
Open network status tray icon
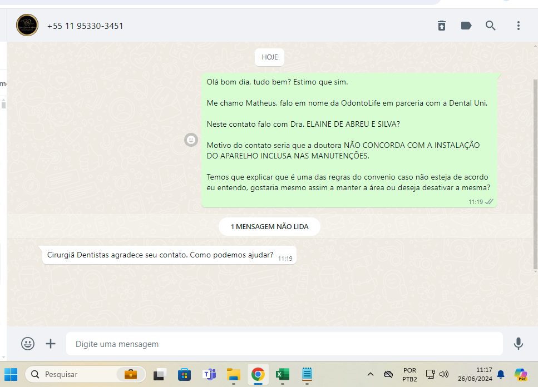coord(430,374)
